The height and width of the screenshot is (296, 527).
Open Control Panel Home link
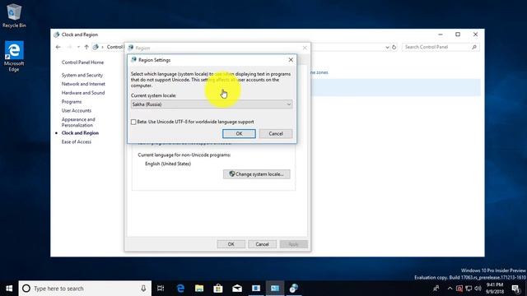click(82, 62)
